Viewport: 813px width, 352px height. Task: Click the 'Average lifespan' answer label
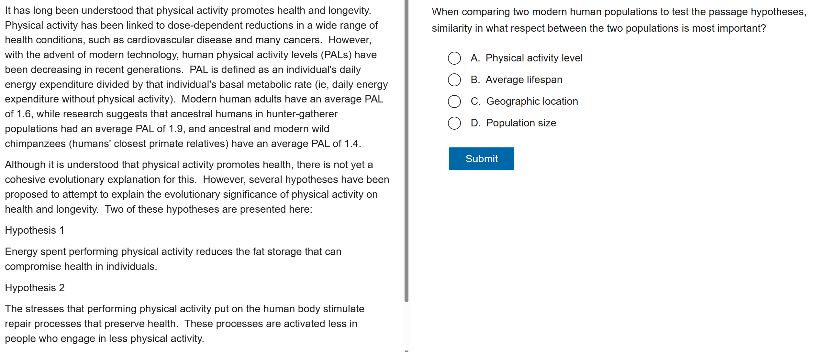(x=524, y=80)
